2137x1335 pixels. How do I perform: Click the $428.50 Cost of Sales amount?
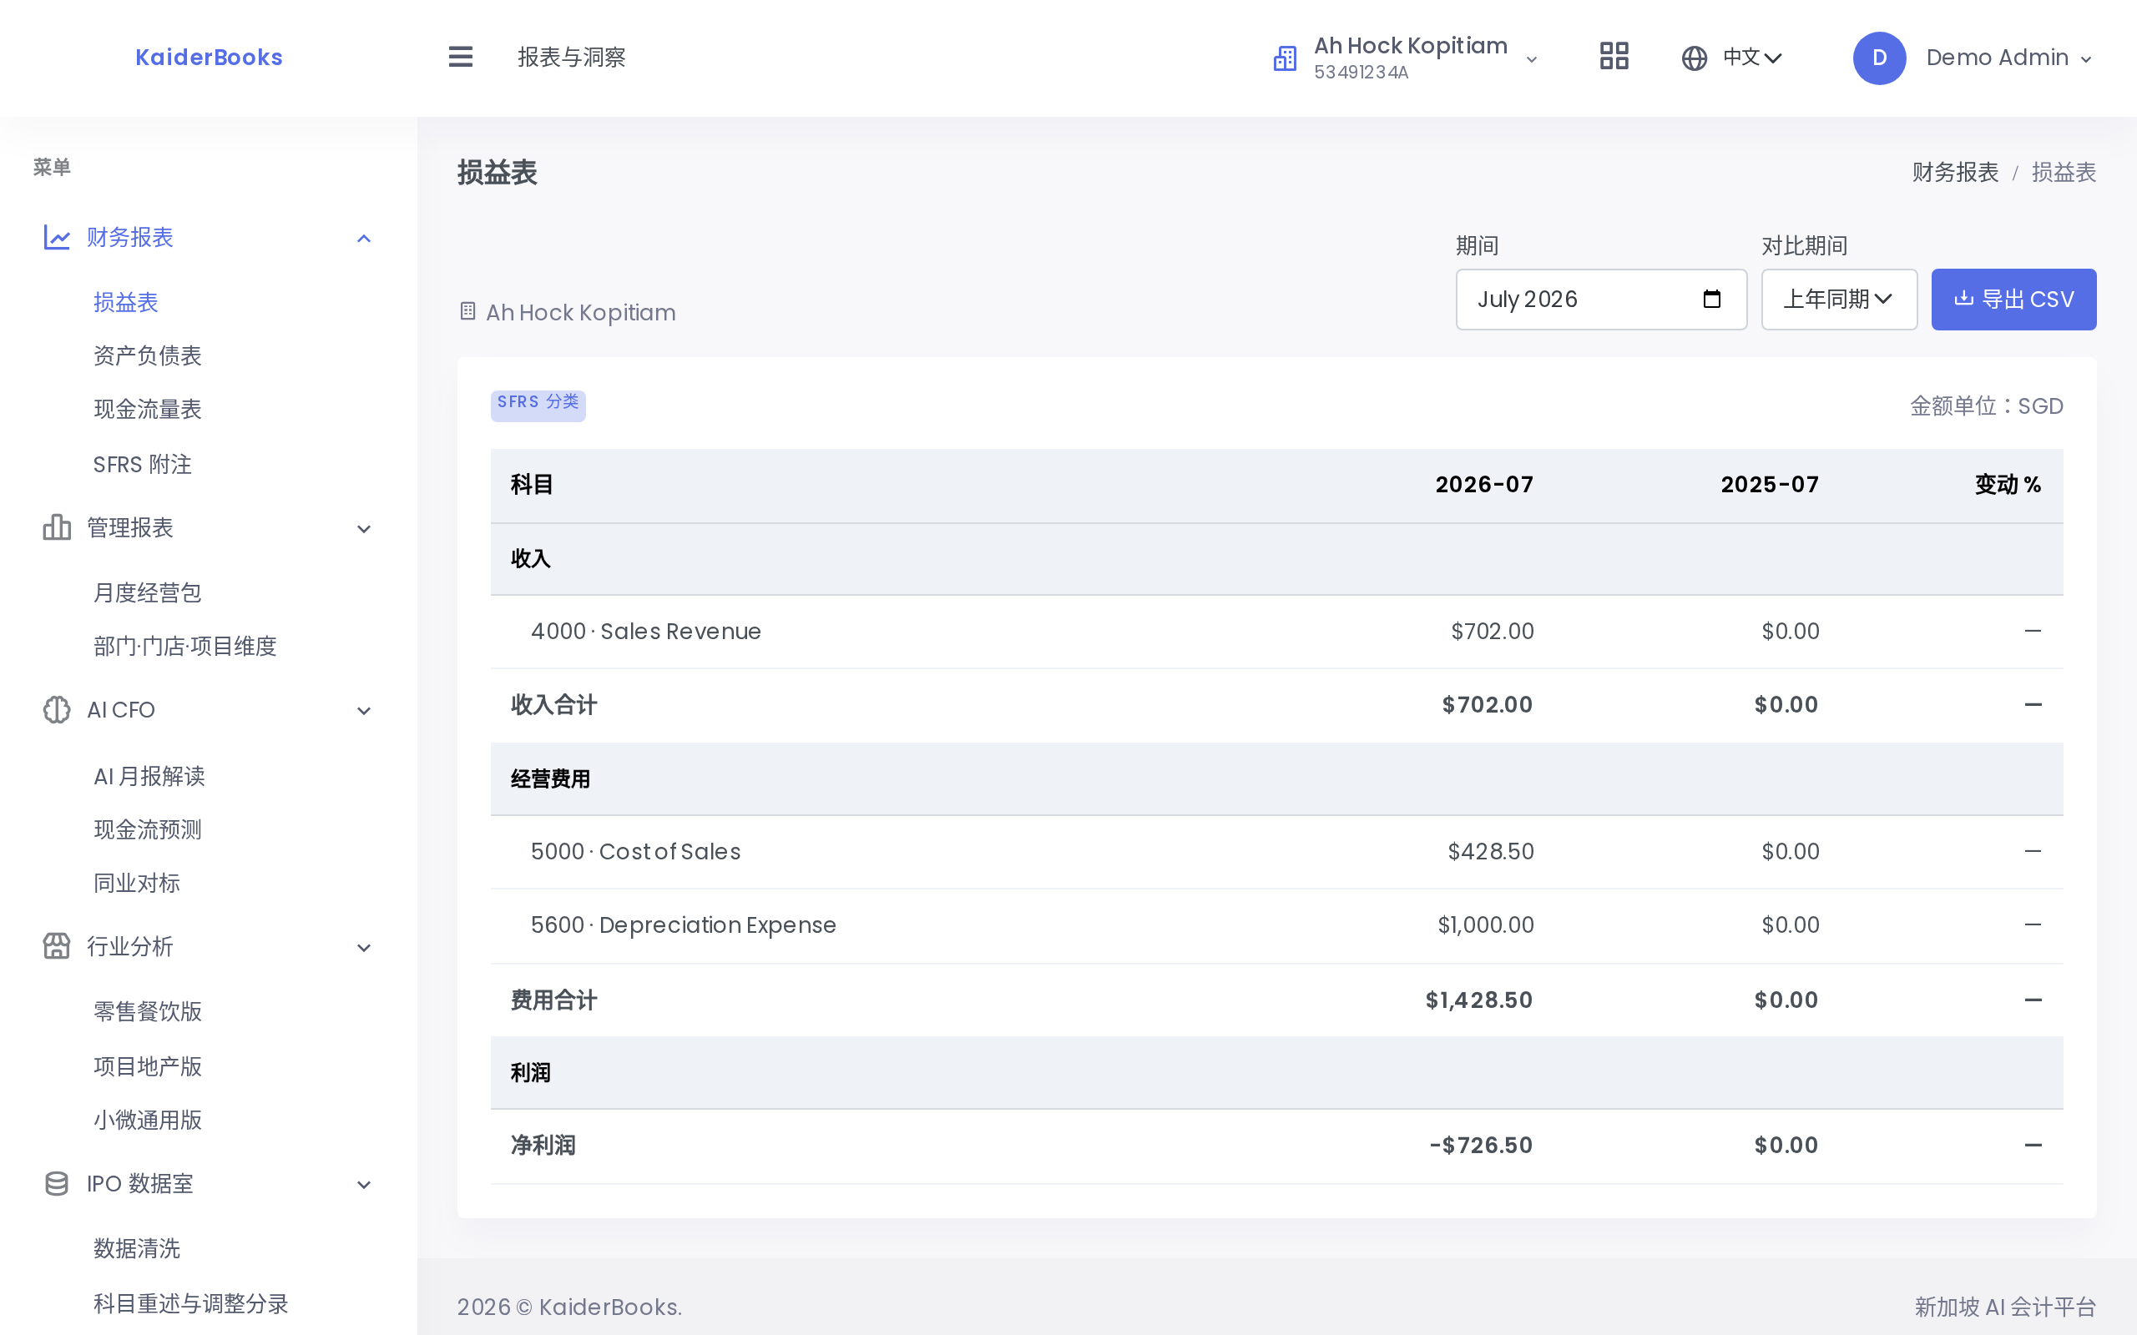coord(1491,851)
